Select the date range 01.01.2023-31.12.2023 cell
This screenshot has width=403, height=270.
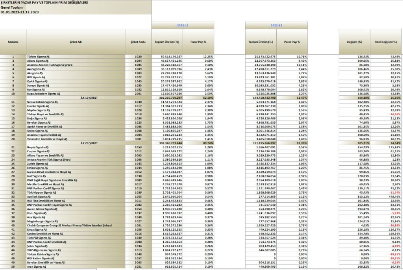click(x=20, y=12)
